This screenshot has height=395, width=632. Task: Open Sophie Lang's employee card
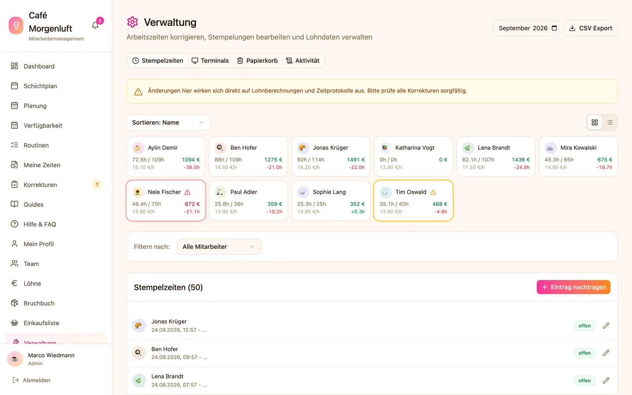click(x=331, y=201)
